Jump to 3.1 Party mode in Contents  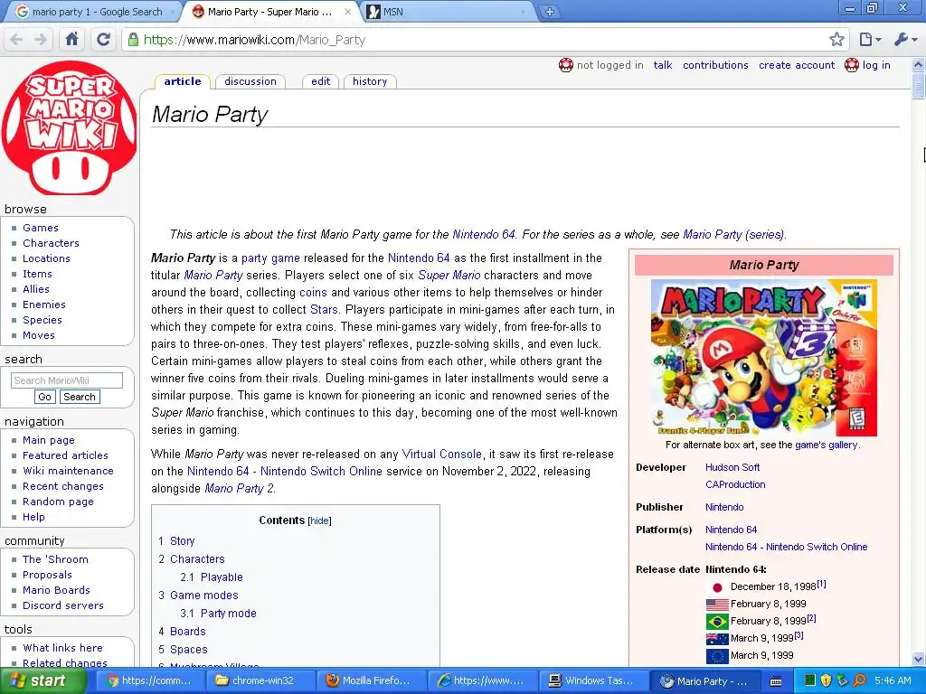[228, 614]
